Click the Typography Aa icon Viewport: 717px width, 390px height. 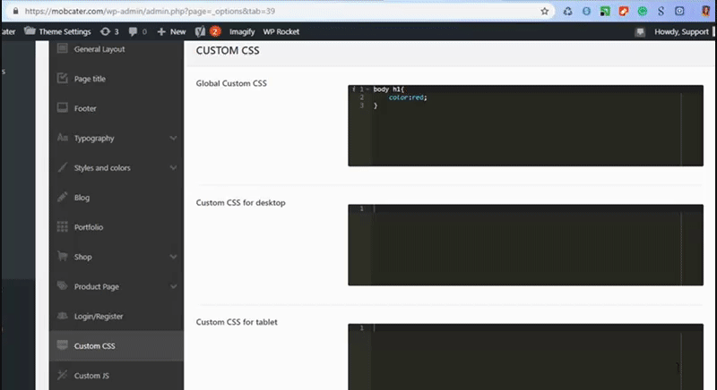(62, 137)
